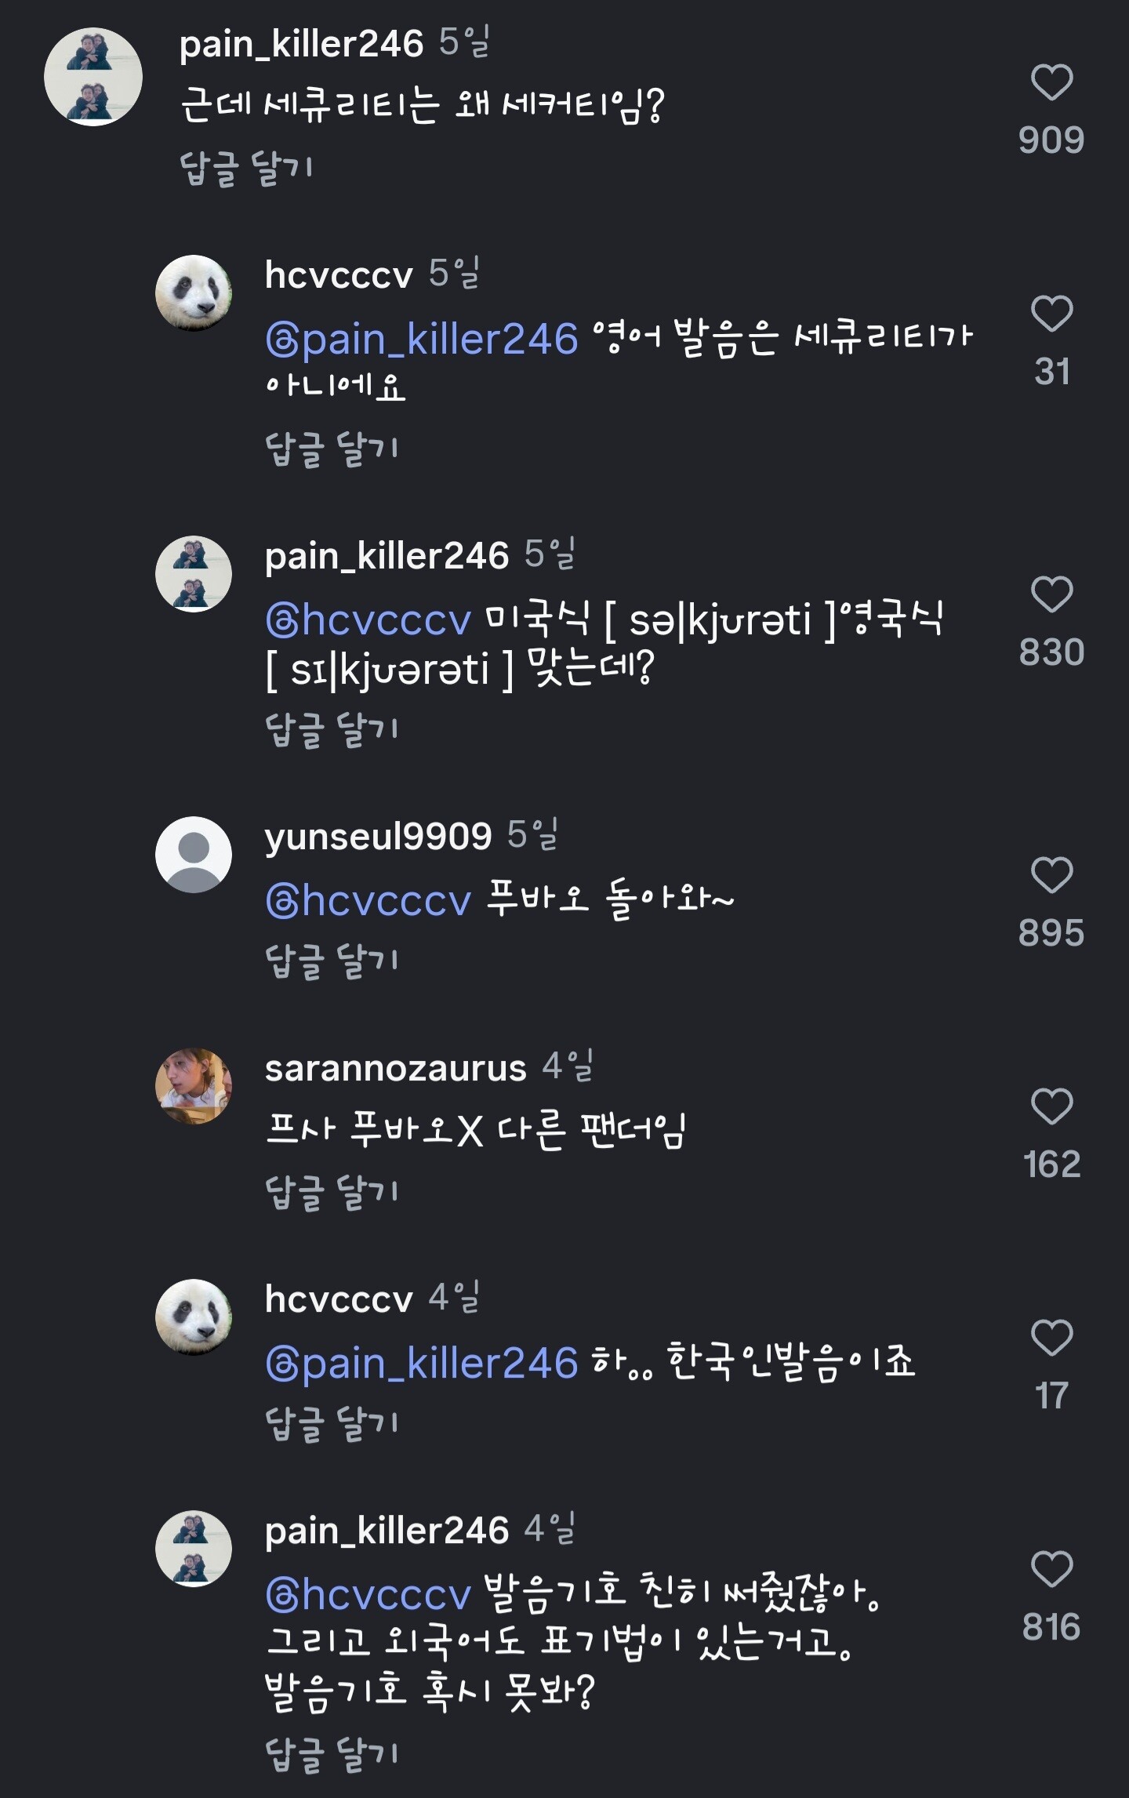Reply to sarannozaurus's comment

pyautogui.click(x=332, y=1193)
